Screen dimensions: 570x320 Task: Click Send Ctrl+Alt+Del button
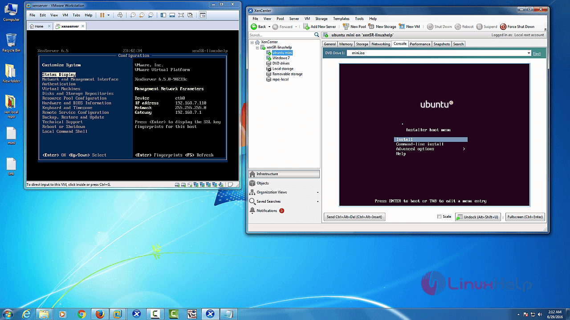354,217
